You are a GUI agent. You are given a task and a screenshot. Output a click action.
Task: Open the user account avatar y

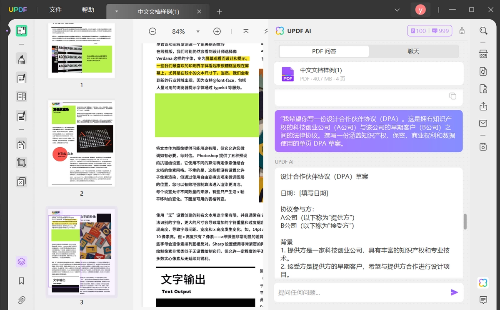tap(420, 9)
